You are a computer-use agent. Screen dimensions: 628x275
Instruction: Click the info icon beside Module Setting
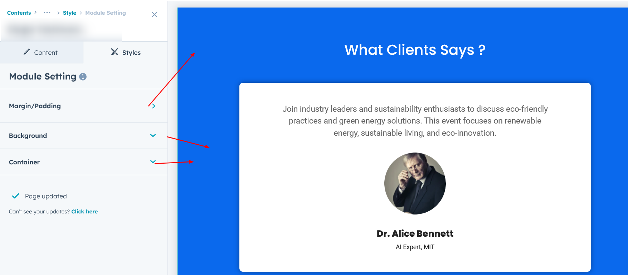point(83,77)
